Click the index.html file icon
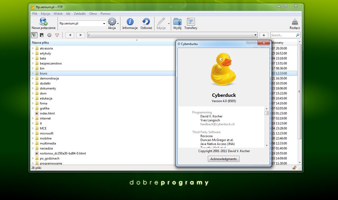Viewport: 338px width, 200px height. pos(37,113)
